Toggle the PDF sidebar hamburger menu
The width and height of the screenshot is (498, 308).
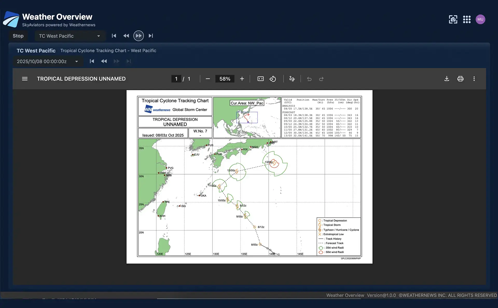(x=25, y=79)
